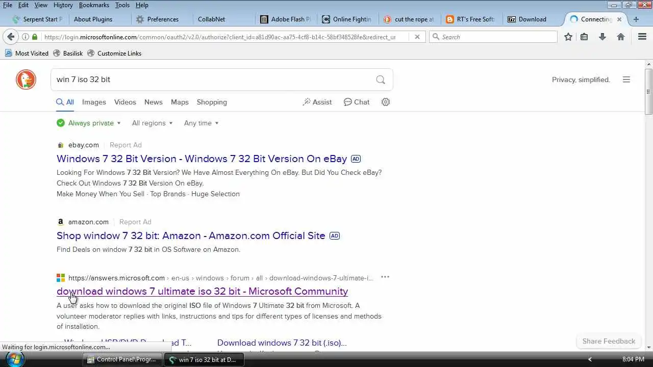Open more options dots for Microsoft result
The width and height of the screenshot is (653, 367).
[385, 277]
